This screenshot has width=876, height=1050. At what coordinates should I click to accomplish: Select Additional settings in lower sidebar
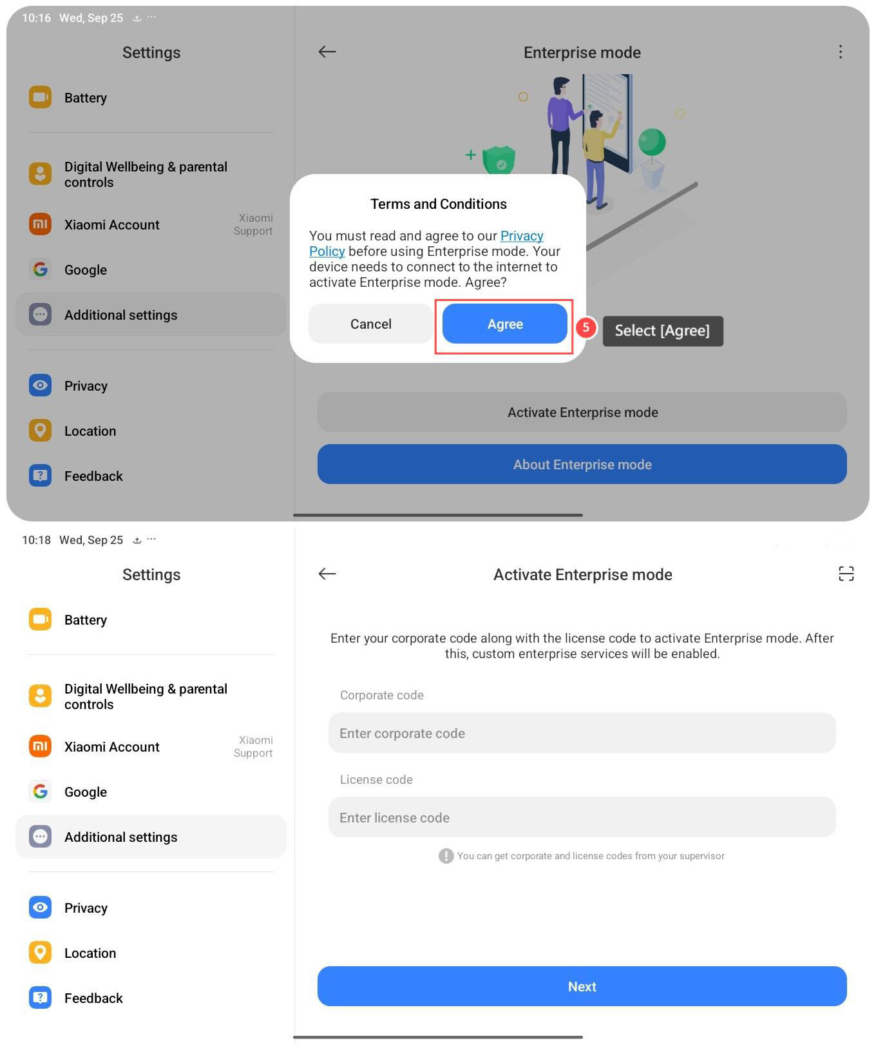pos(151,837)
